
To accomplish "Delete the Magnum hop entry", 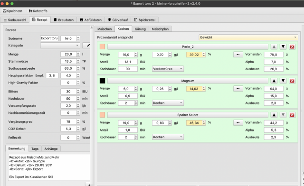I will tap(292, 81).
